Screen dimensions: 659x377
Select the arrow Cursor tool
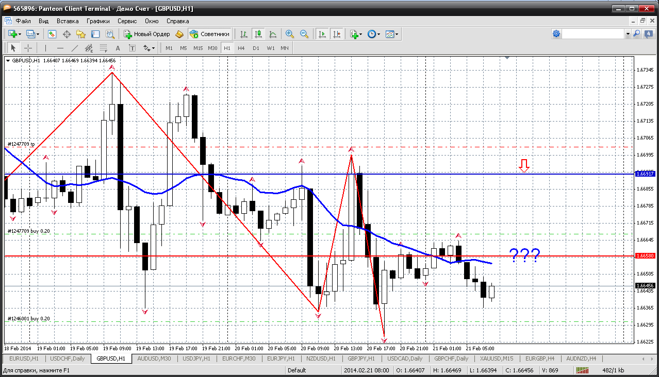click(x=14, y=48)
